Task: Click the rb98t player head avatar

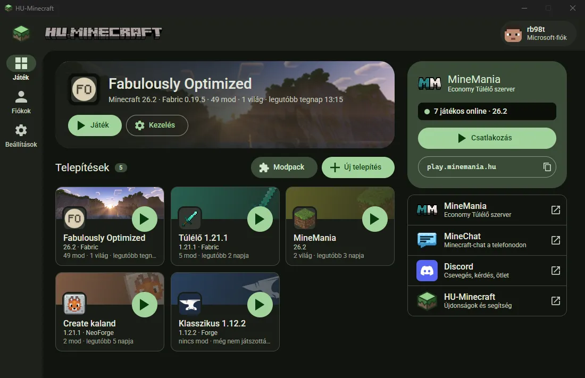Action: click(513, 35)
